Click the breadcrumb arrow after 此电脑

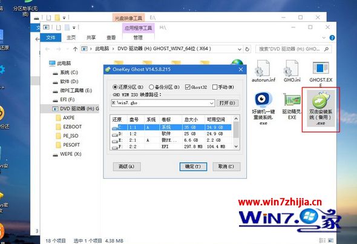113,49
